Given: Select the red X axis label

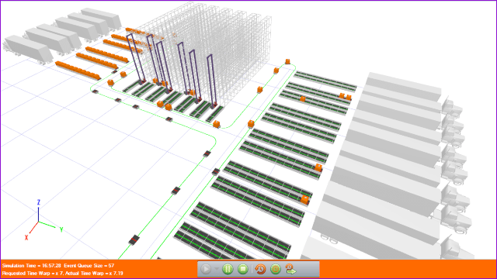Looking at the screenshot, I should 26,237.
